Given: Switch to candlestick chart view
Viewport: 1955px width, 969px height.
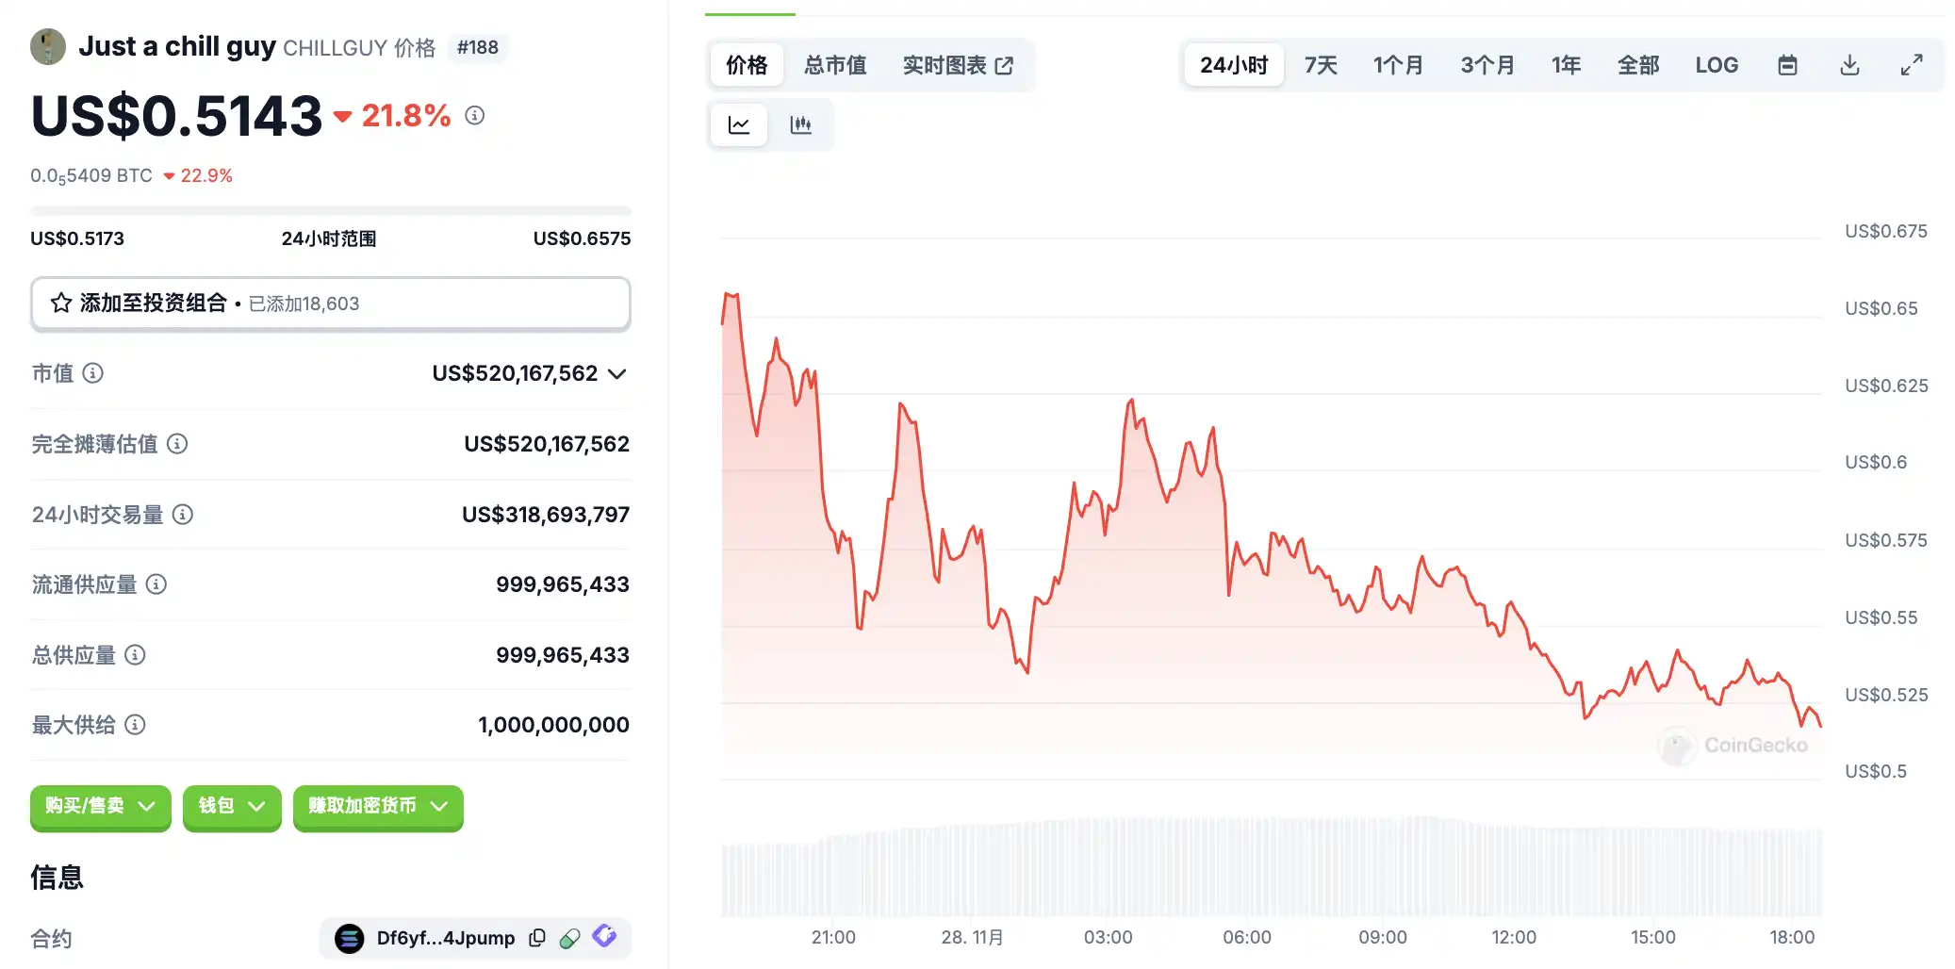Looking at the screenshot, I should [x=800, y=124].
